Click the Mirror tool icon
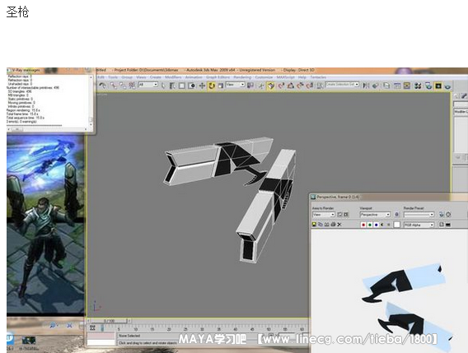 tap(366, 86)
